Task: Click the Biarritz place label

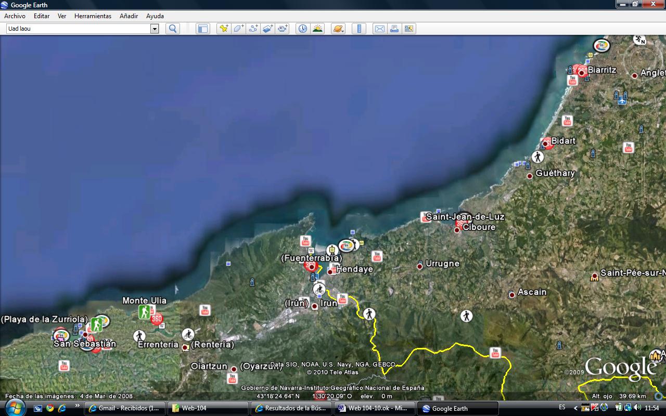Action: [602, 70]
